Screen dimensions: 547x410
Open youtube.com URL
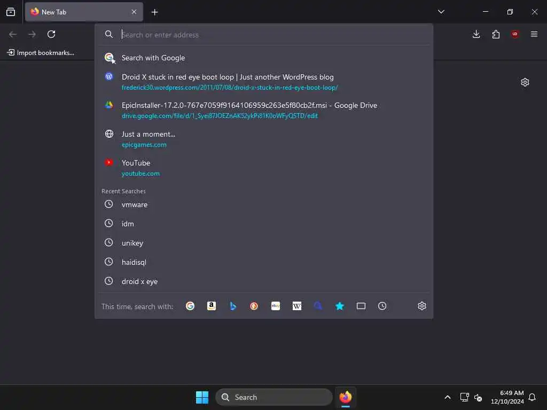[x=140, y=174]
